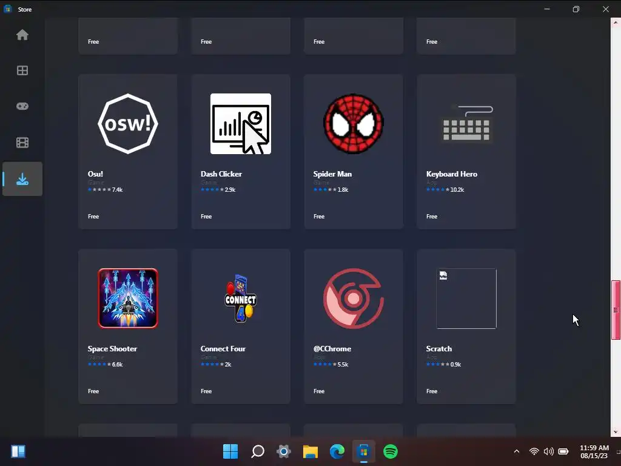Click the volume speaker icon
The width and height of the screenshot is (621, 466).
pyautogui.click(x=548, y=451)
